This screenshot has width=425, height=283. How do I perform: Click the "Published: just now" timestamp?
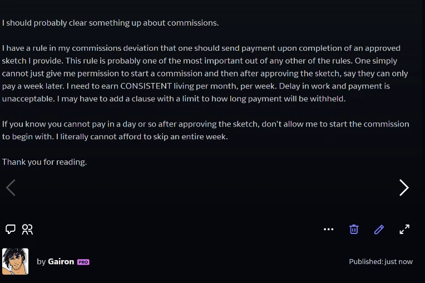381,262
